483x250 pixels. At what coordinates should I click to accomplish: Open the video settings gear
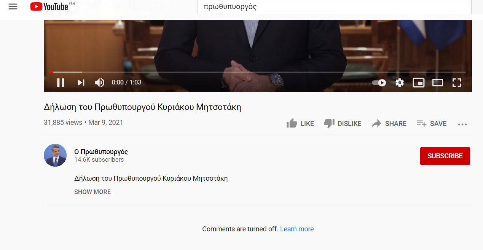[399, 83]
